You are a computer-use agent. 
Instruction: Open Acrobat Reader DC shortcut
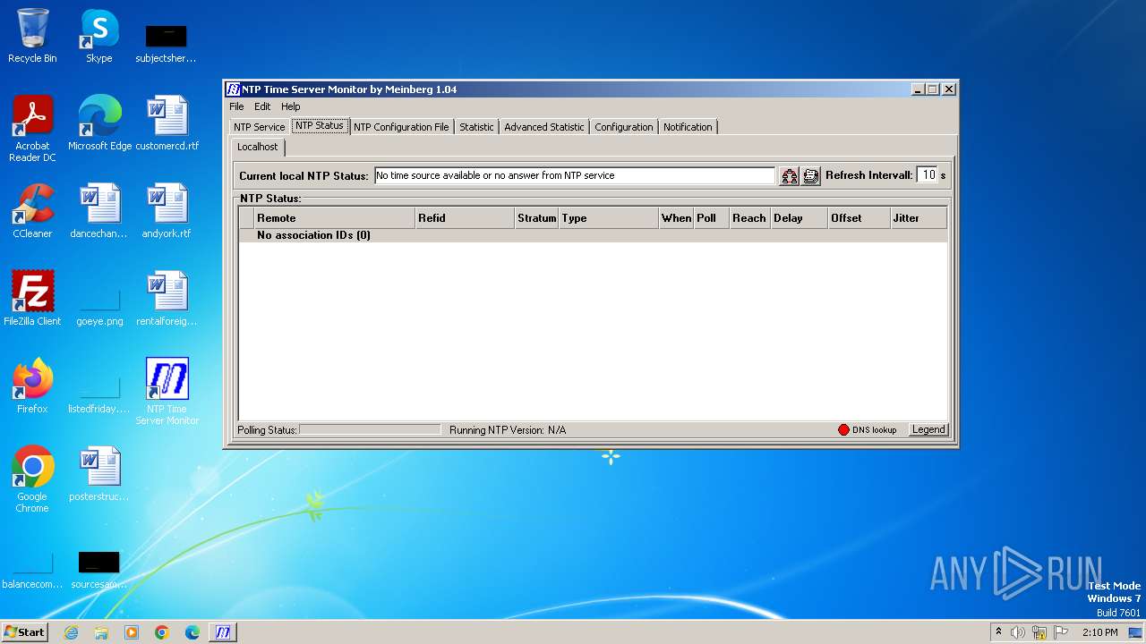(x=32, y=129)
